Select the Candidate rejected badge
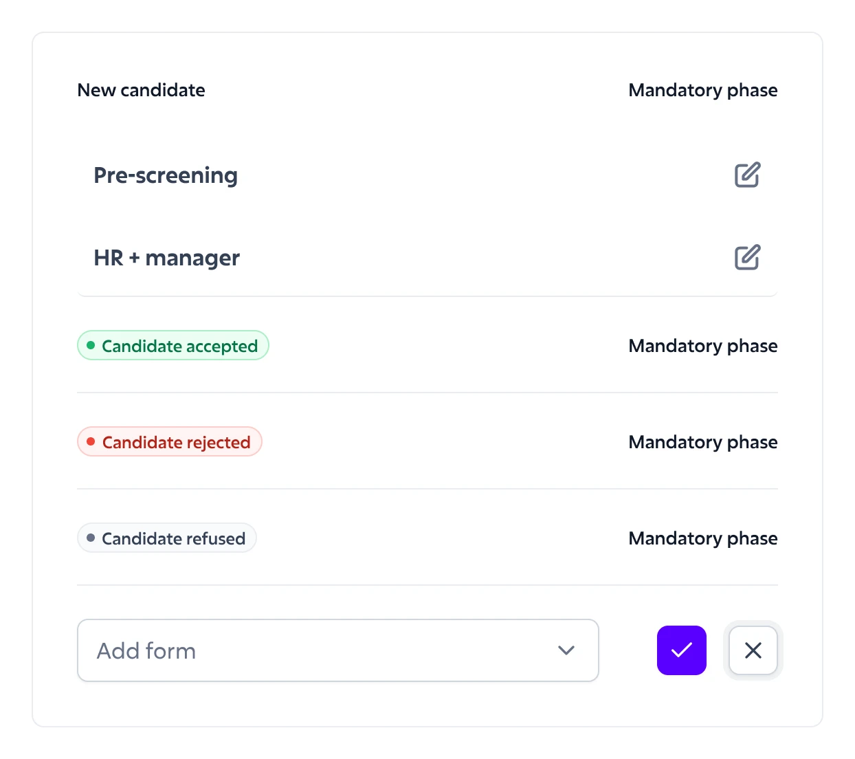855x759 pixels. point(170,442)
